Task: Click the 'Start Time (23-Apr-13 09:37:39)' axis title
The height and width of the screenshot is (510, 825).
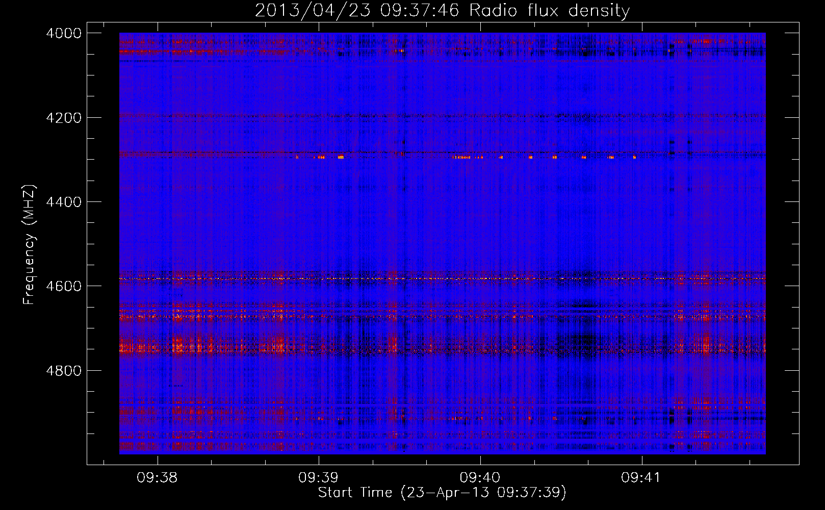Action: pyautogui.click(x=442, y=493)
